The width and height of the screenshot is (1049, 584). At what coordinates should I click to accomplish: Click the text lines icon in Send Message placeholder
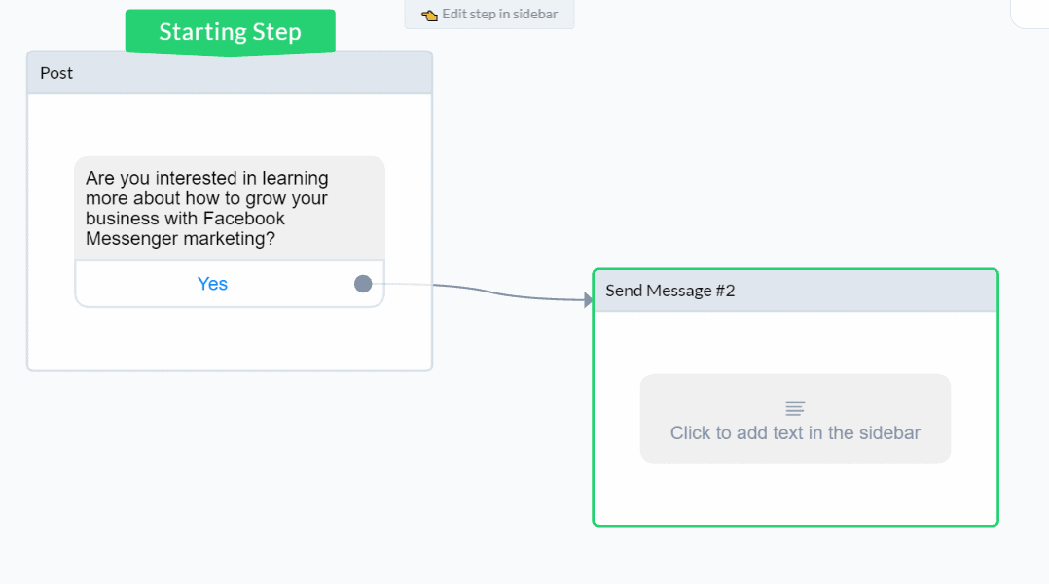tap(795, 408)
